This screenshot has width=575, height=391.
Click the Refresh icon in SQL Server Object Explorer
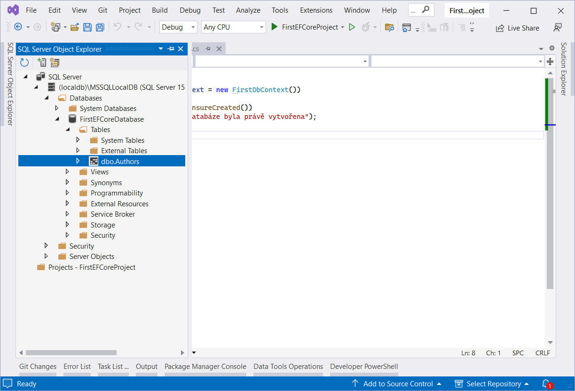[x=24, y=62]
